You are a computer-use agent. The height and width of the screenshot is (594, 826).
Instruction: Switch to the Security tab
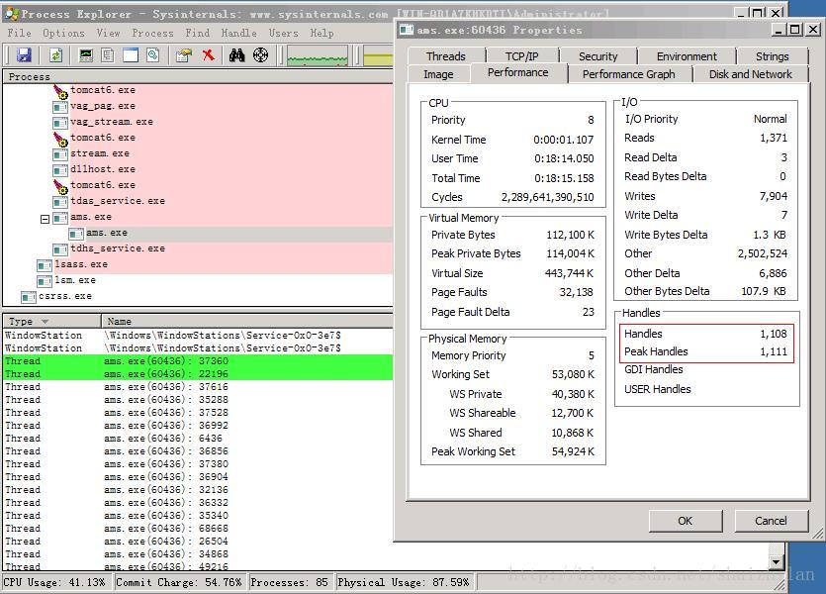tap(597, 55)
